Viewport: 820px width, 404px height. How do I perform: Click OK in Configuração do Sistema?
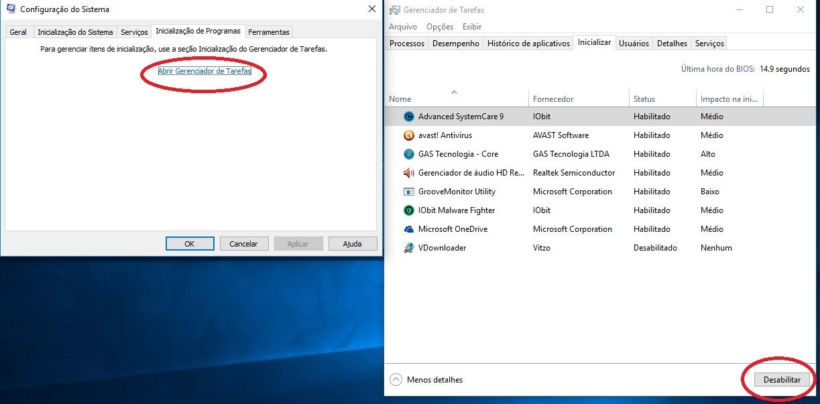pos(190,243)
